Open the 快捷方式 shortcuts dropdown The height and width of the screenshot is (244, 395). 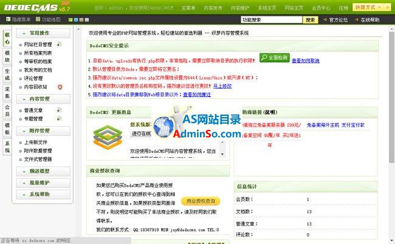coord(368,7)
